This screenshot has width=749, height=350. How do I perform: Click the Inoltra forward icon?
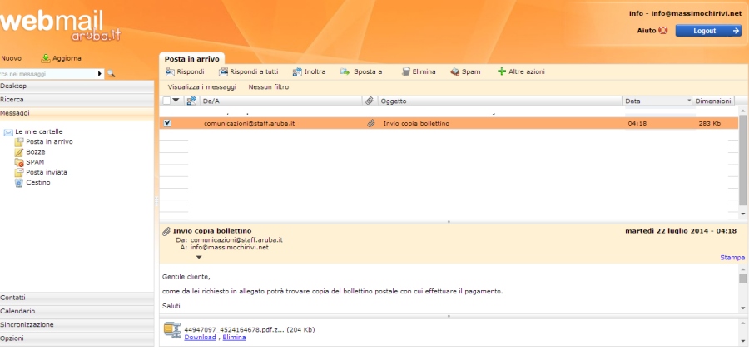click(297, 72)
